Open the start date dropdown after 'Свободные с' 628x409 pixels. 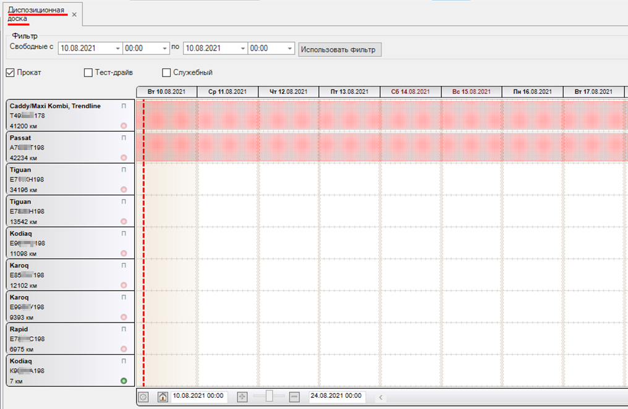[x=117, y=49]
